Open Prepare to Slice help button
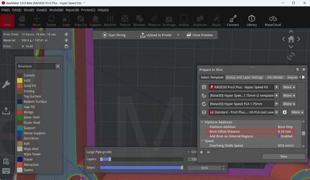The width and height of the screenshot is (310, 180). [297, 69]
